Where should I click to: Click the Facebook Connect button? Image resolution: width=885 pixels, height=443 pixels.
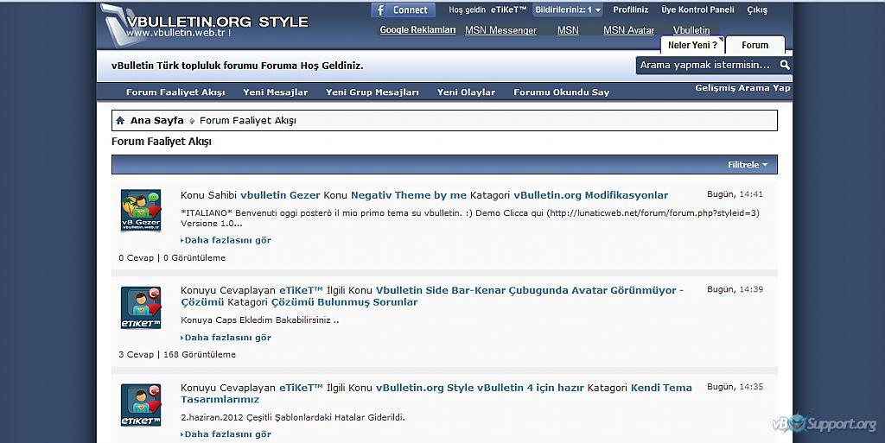403,9
